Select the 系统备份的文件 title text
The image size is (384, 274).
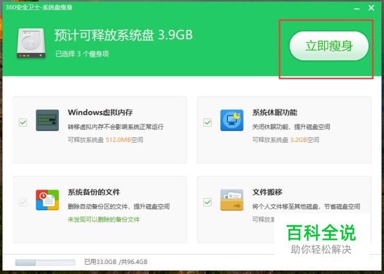click(x=94, y=192)
